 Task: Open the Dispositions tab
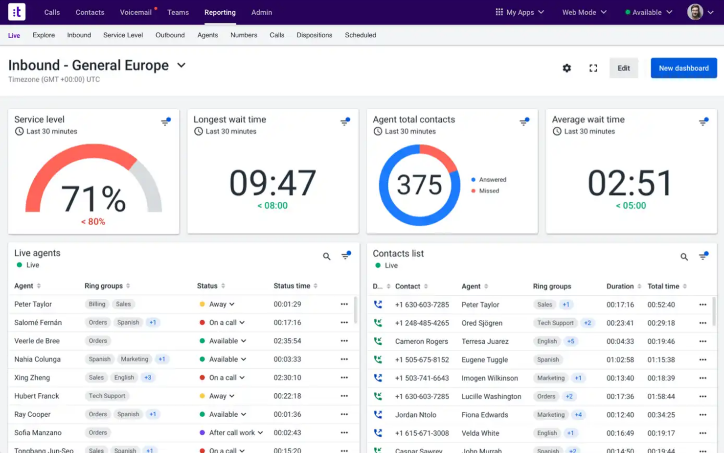point(314,35)
